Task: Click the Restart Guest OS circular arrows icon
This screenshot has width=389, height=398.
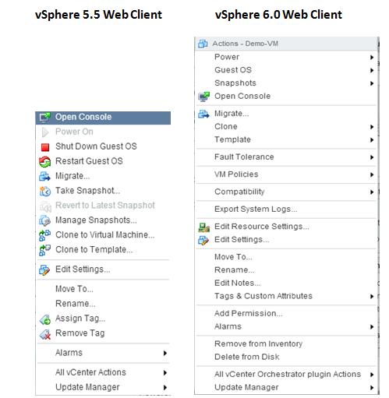Action: [45, 162]
